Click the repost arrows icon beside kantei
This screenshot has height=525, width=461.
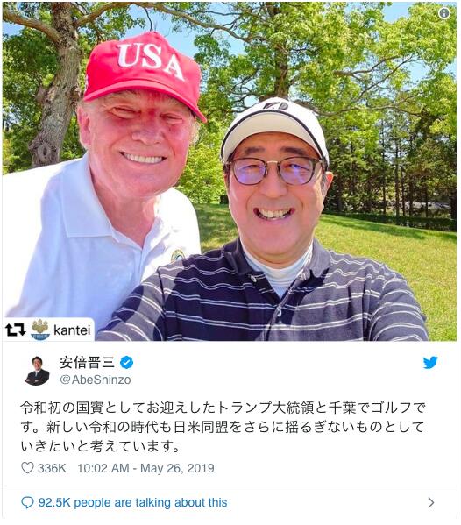(x=16, y=330)
